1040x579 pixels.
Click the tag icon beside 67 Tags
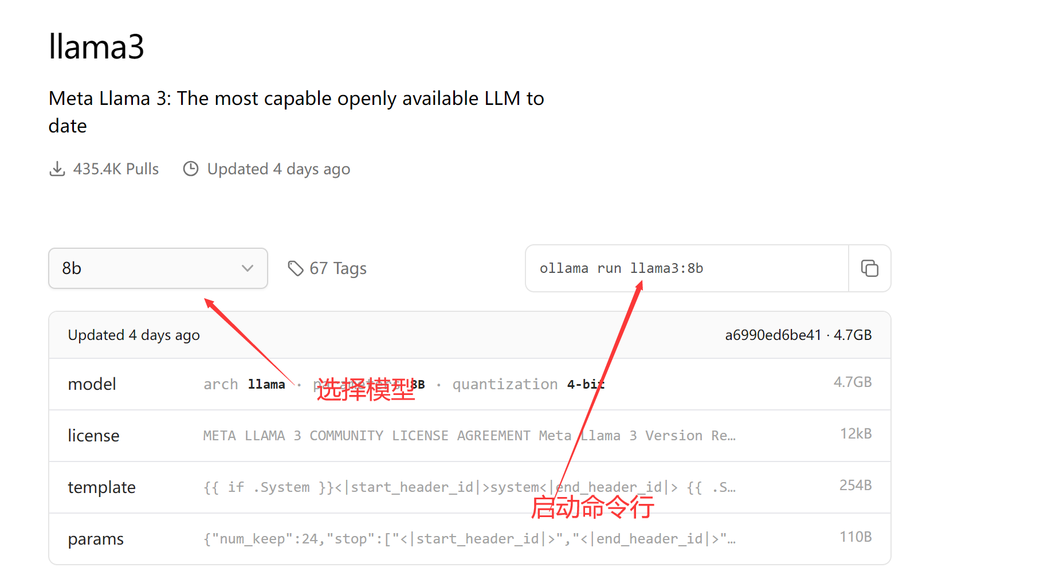[296, 268]
